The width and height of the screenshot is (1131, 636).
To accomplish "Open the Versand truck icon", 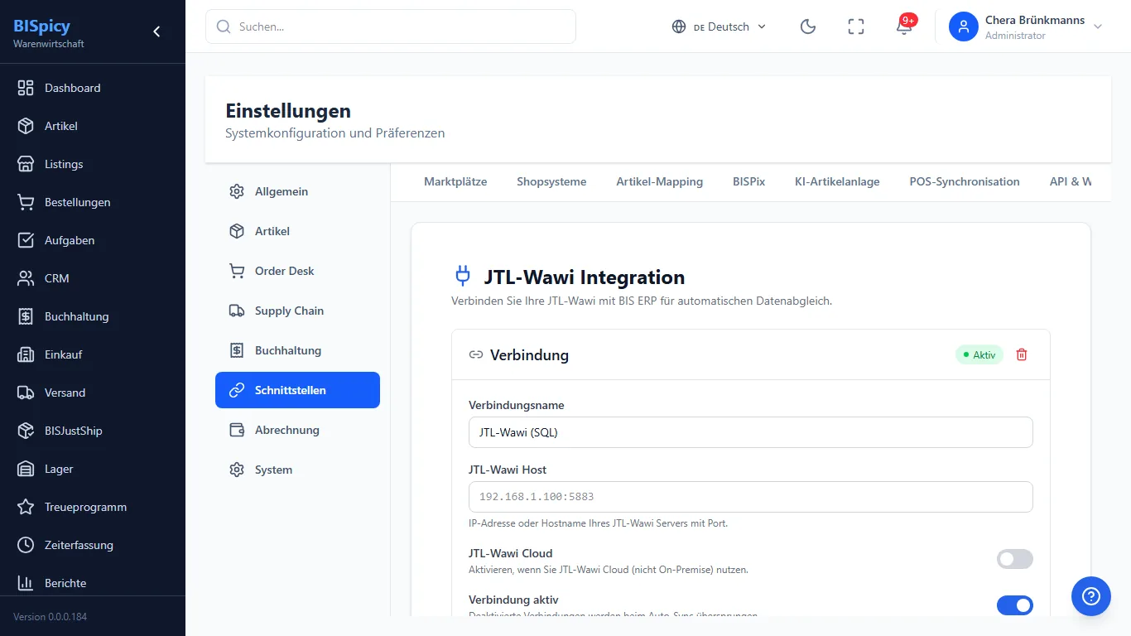I will (26, 393).
